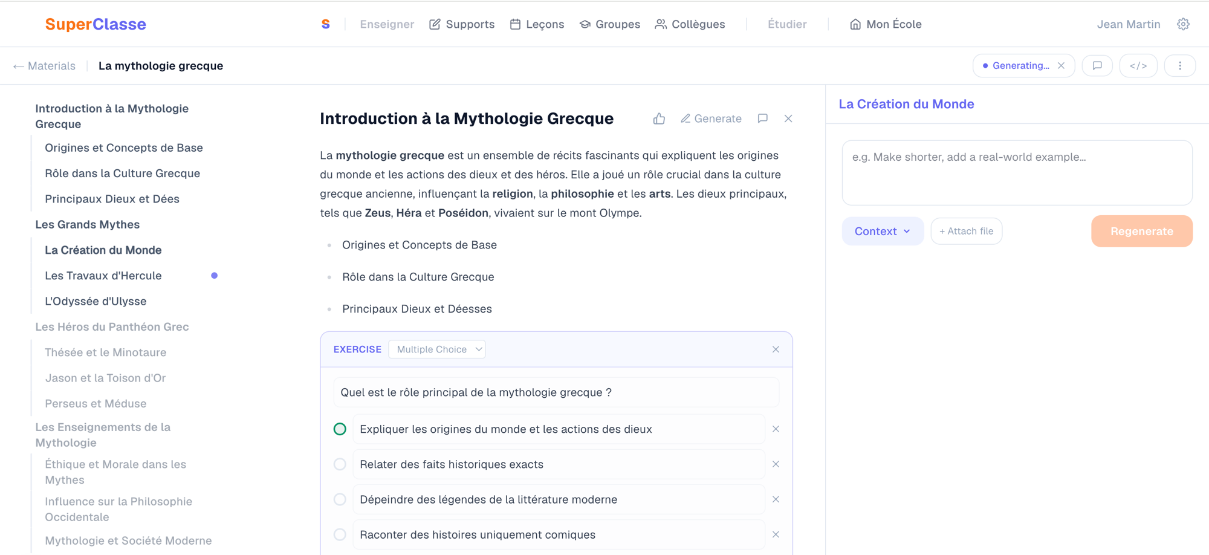Select 'Relater des faits historiques exacts' radio
Viewport: 1209px width, 555px height.
tap(340, 464)
